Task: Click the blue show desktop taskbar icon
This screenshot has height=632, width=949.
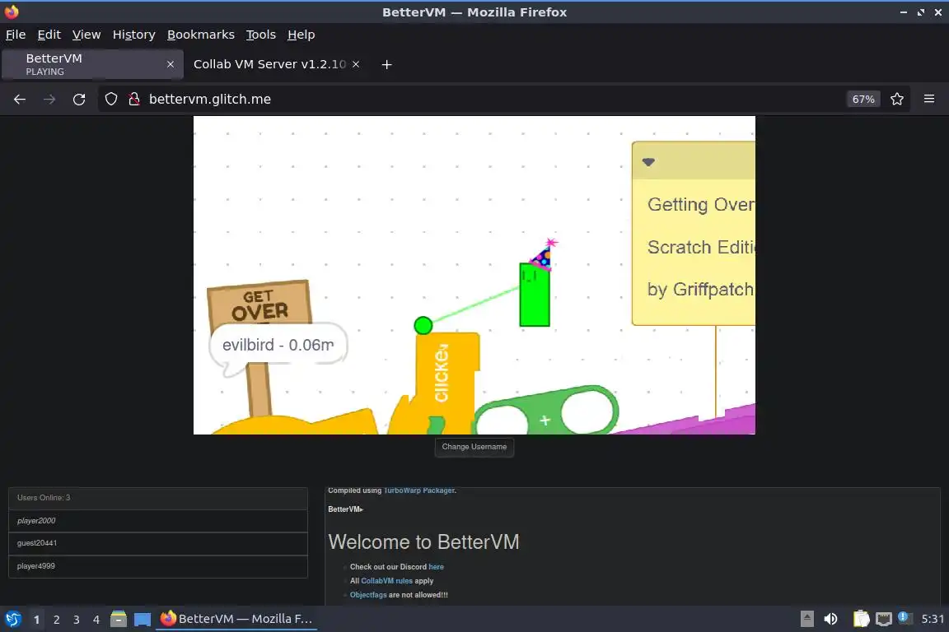Action: [x=143, y=620]
